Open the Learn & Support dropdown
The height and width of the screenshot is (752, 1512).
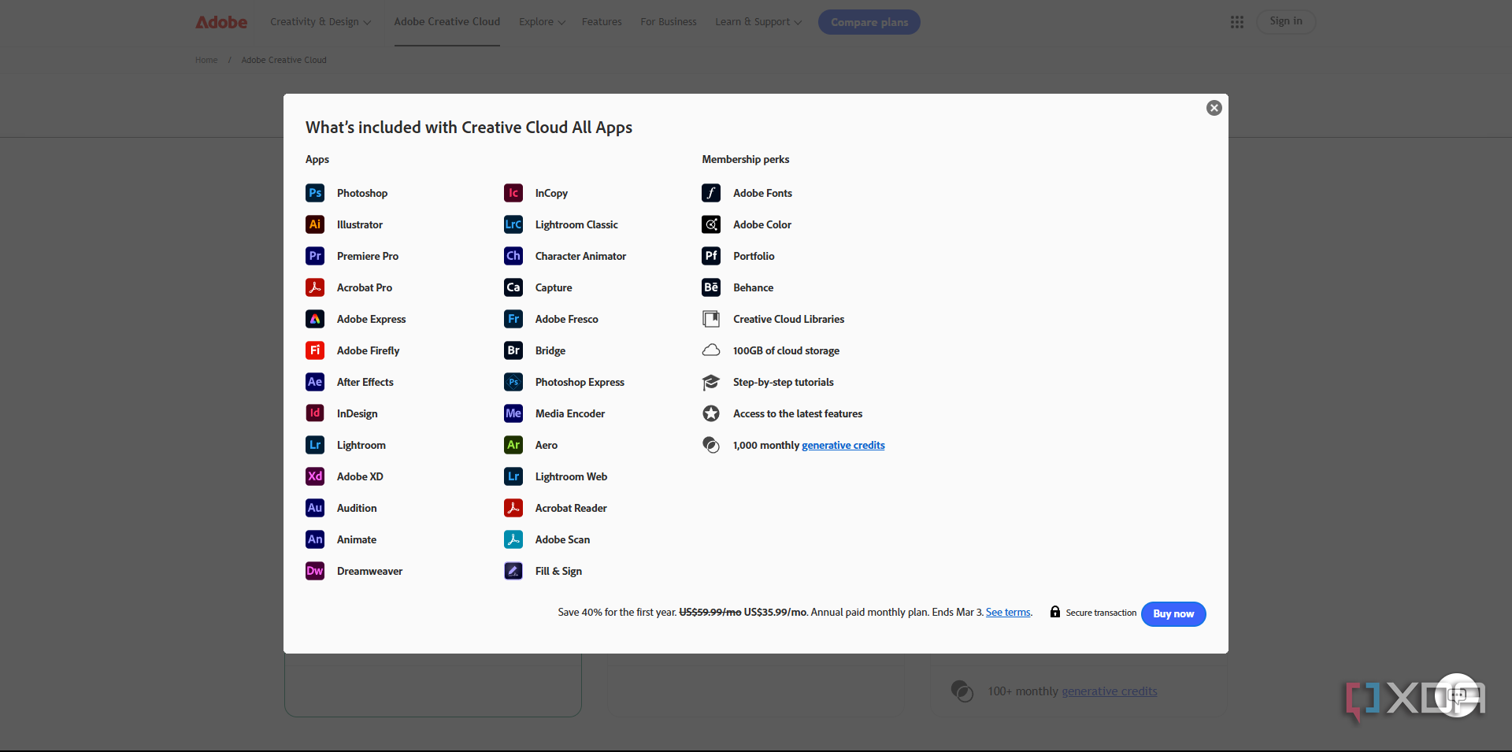pyautogui.click(x=758, y=22)
